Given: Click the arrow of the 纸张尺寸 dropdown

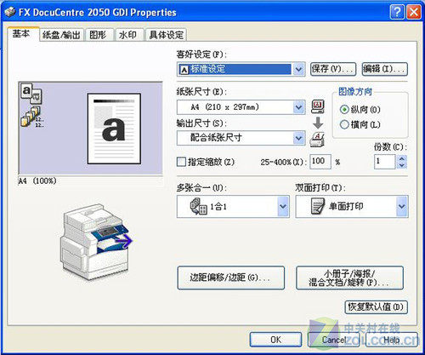Looking at the screenshot, I should [x=298, y=107].
